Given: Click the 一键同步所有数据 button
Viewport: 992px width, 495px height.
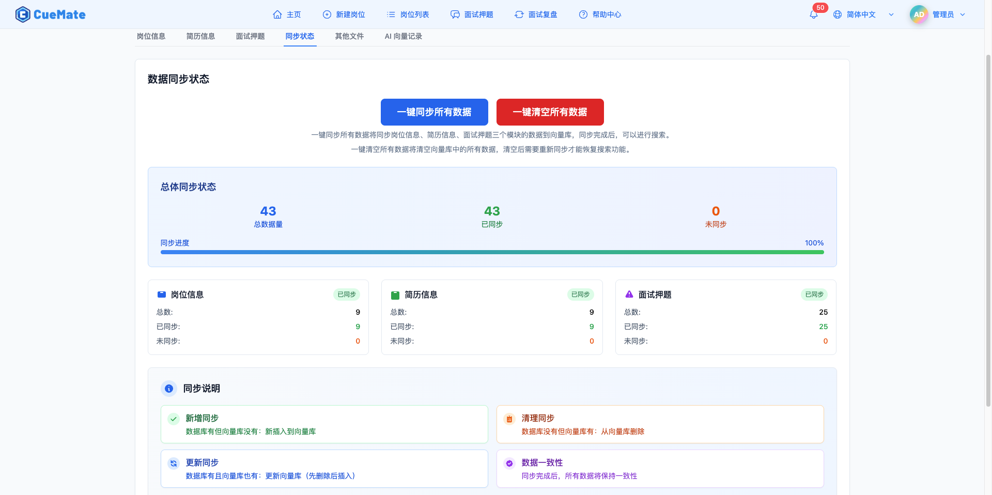Looking at the screenshot, I should [434, 112].
